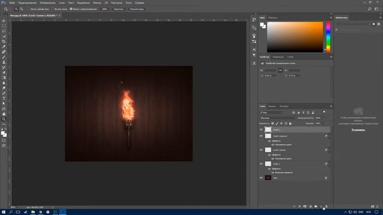Screen dimensions: 383x215
Task: Open the Файл menu
Action: coord(12,2)
